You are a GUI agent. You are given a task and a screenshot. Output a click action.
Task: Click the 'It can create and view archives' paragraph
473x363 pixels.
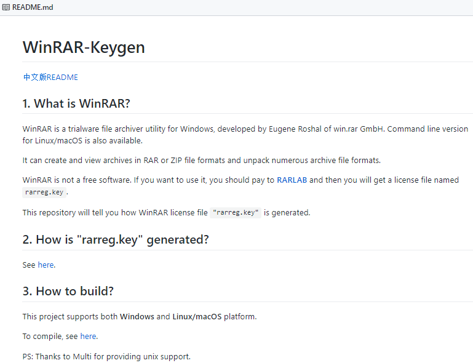(202, 160)
